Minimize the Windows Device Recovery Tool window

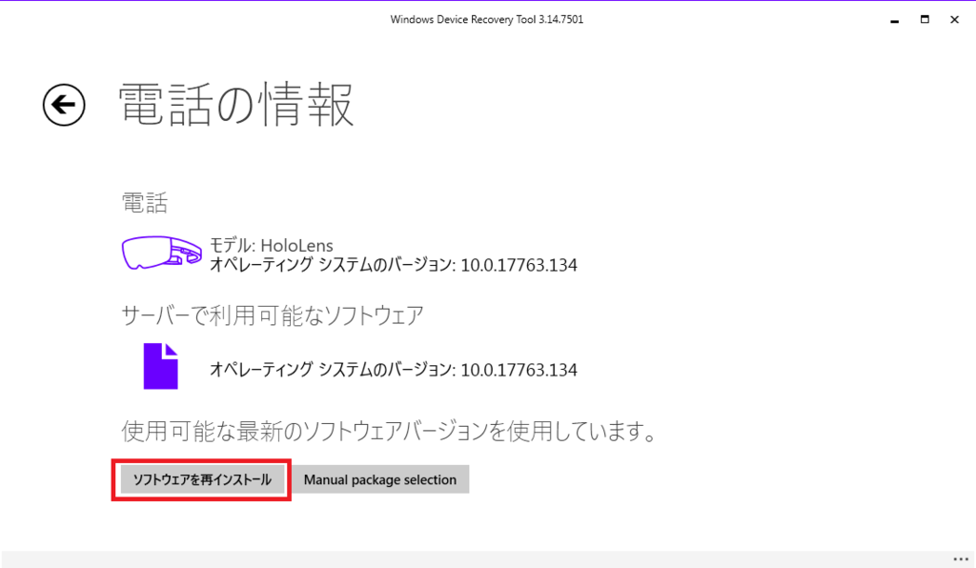tap(894, 20)
